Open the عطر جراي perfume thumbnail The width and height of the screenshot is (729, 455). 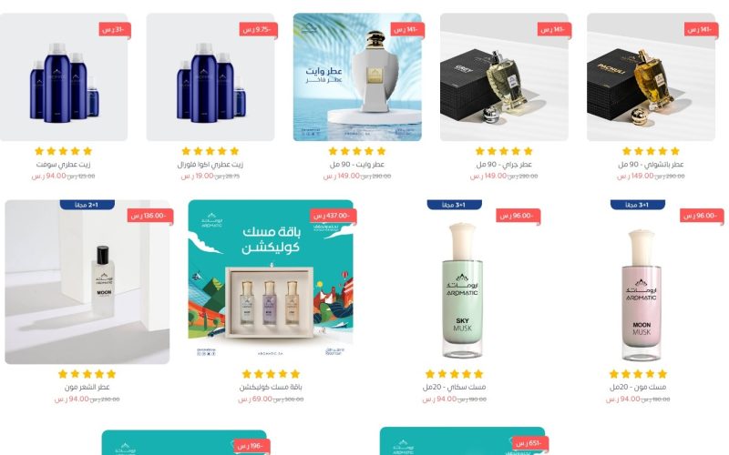(504, 77)
